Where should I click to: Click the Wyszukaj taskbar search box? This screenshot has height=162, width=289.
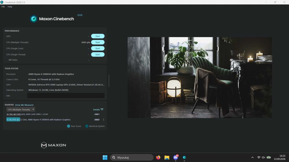pos(131,157)
